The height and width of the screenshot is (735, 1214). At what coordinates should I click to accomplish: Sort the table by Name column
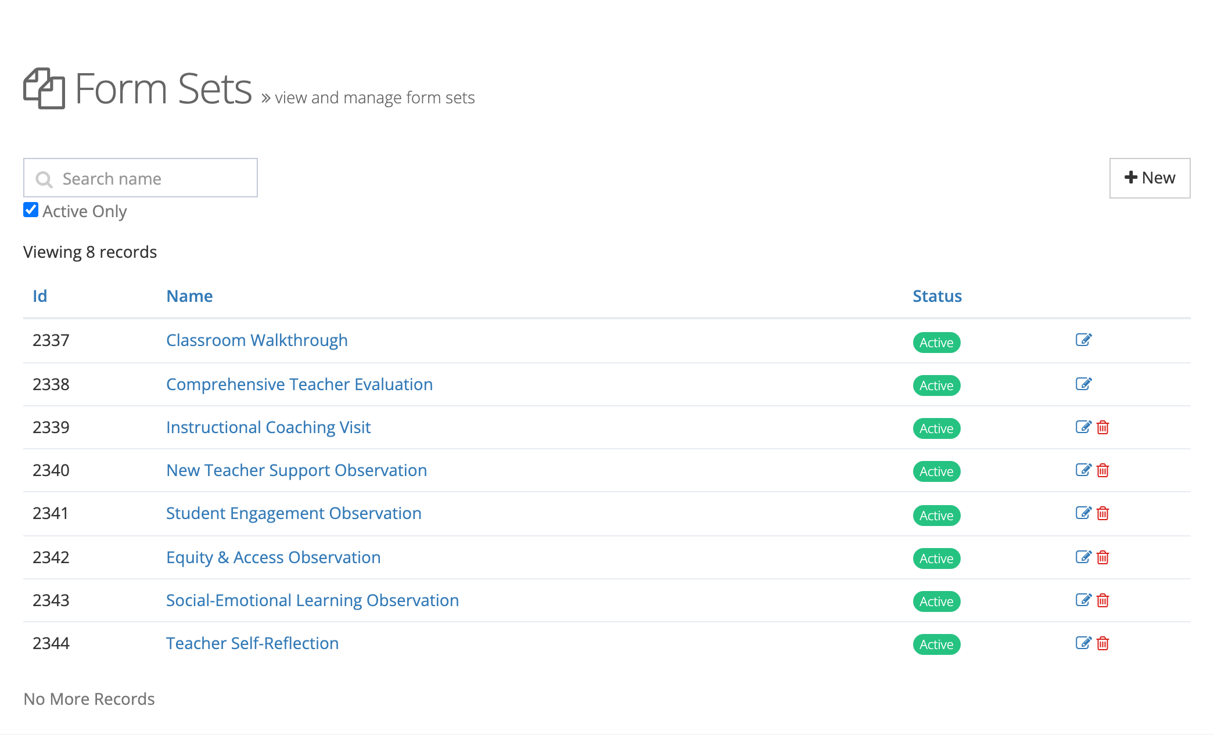coord(189,296)
